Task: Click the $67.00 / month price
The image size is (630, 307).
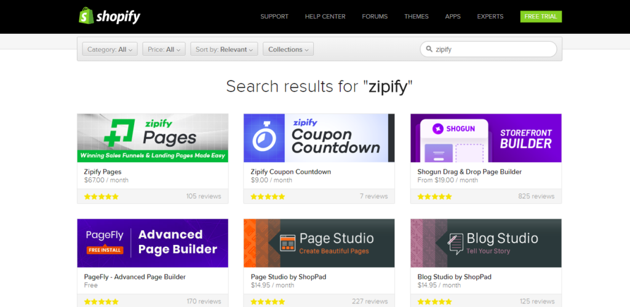Action: 106,181
